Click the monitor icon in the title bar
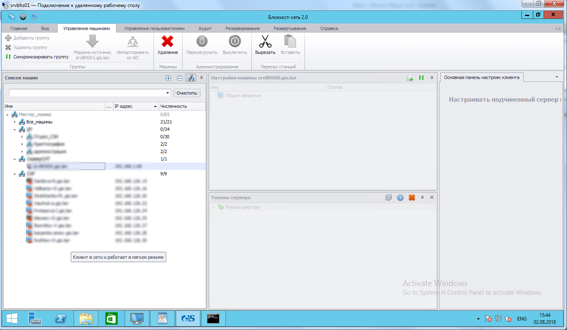The image size is (567, 330). click(x=35, y=17)
